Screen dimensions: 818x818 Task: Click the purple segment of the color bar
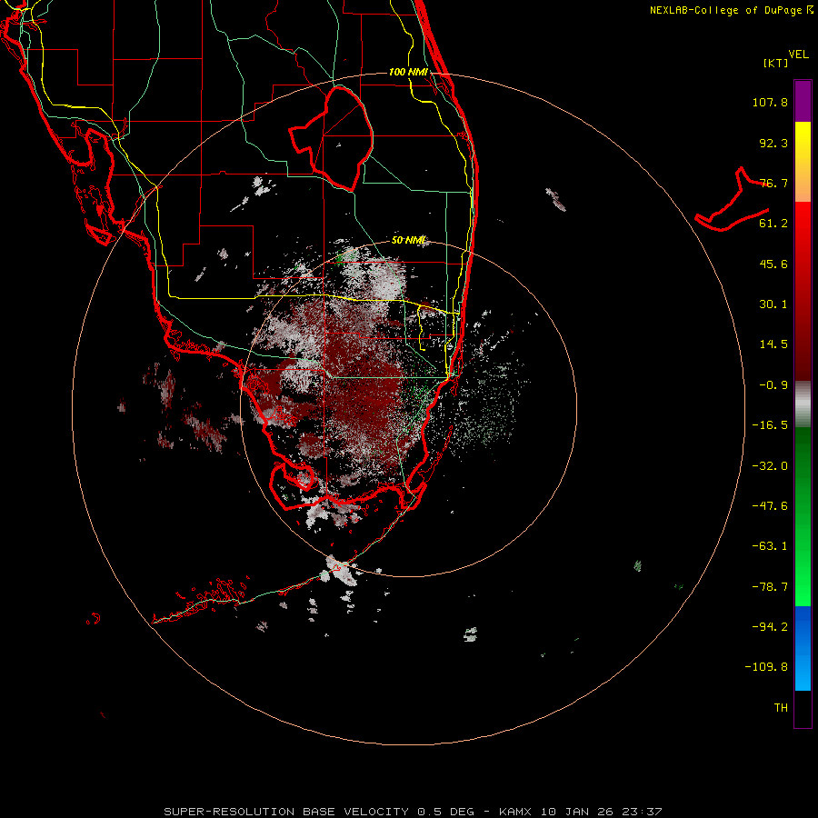803,101
